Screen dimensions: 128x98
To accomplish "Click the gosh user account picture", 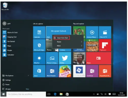I will click(x=4, y=24).
